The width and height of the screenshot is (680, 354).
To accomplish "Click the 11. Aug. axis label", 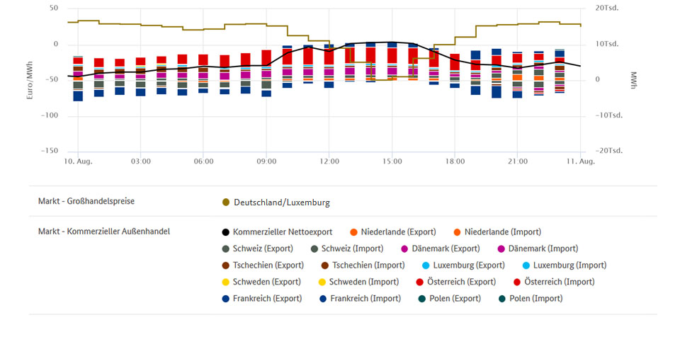I will [x=581, y=161].
